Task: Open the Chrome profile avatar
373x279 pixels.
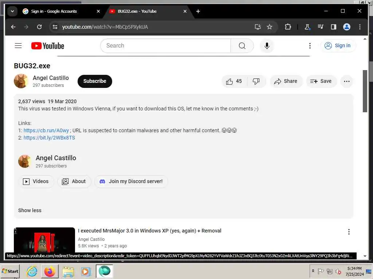Action: 347,27
